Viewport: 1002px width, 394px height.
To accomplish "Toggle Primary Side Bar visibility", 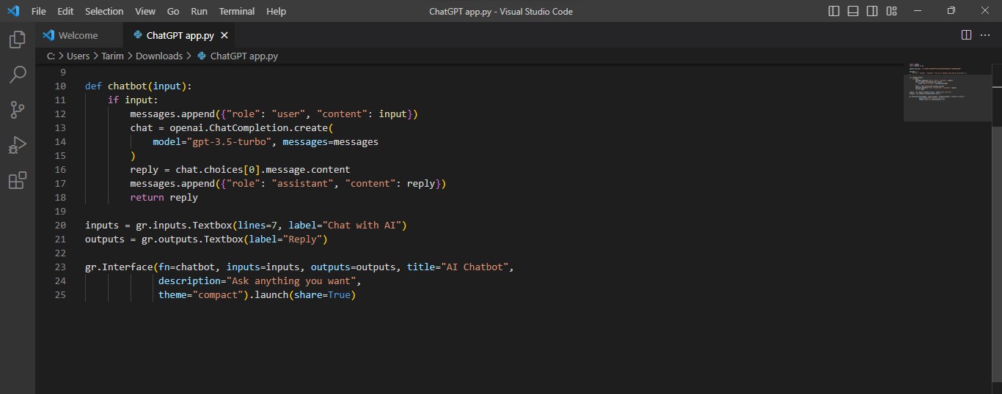I will click(x=834, y=11).
